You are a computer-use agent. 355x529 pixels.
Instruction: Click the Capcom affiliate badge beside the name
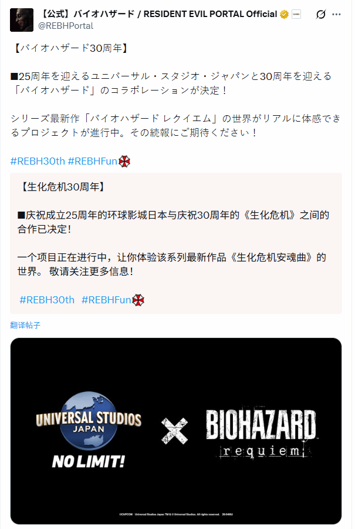pos(296,14)
